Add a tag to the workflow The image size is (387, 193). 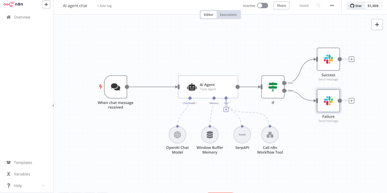coord(104,5)
